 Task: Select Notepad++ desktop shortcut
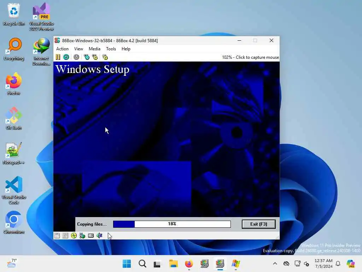[x=14, y=153]
